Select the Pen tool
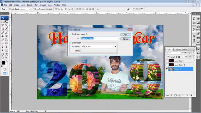Image resolution: width=201 pixels, height=113 pixels. (x=3, y=47)
